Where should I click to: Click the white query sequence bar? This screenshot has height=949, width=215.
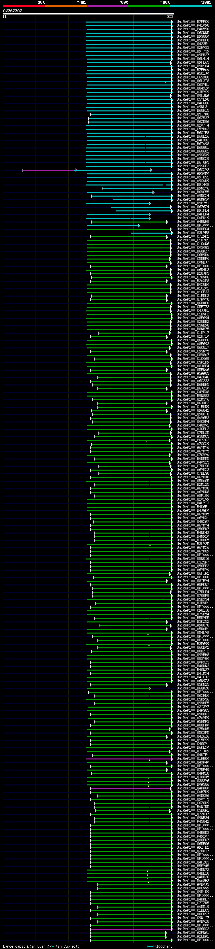click(89, 13)
